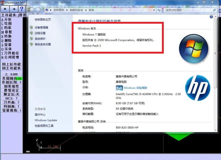
Task: Open Mastercam X 转换 menu
Action: pyautogui.click(x=6, y=36)
